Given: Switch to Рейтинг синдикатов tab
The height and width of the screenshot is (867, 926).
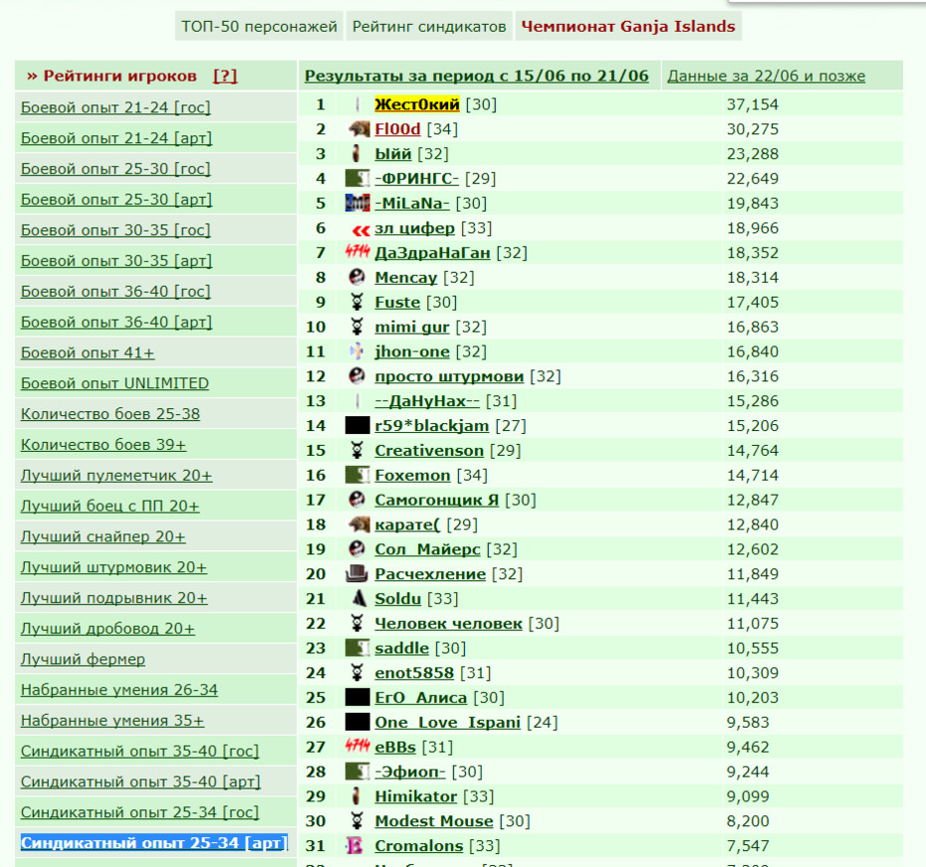Looking at the screenshot, I should click(429, 27).
